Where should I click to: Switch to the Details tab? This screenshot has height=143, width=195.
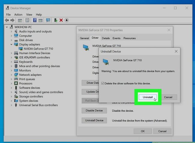106,38
